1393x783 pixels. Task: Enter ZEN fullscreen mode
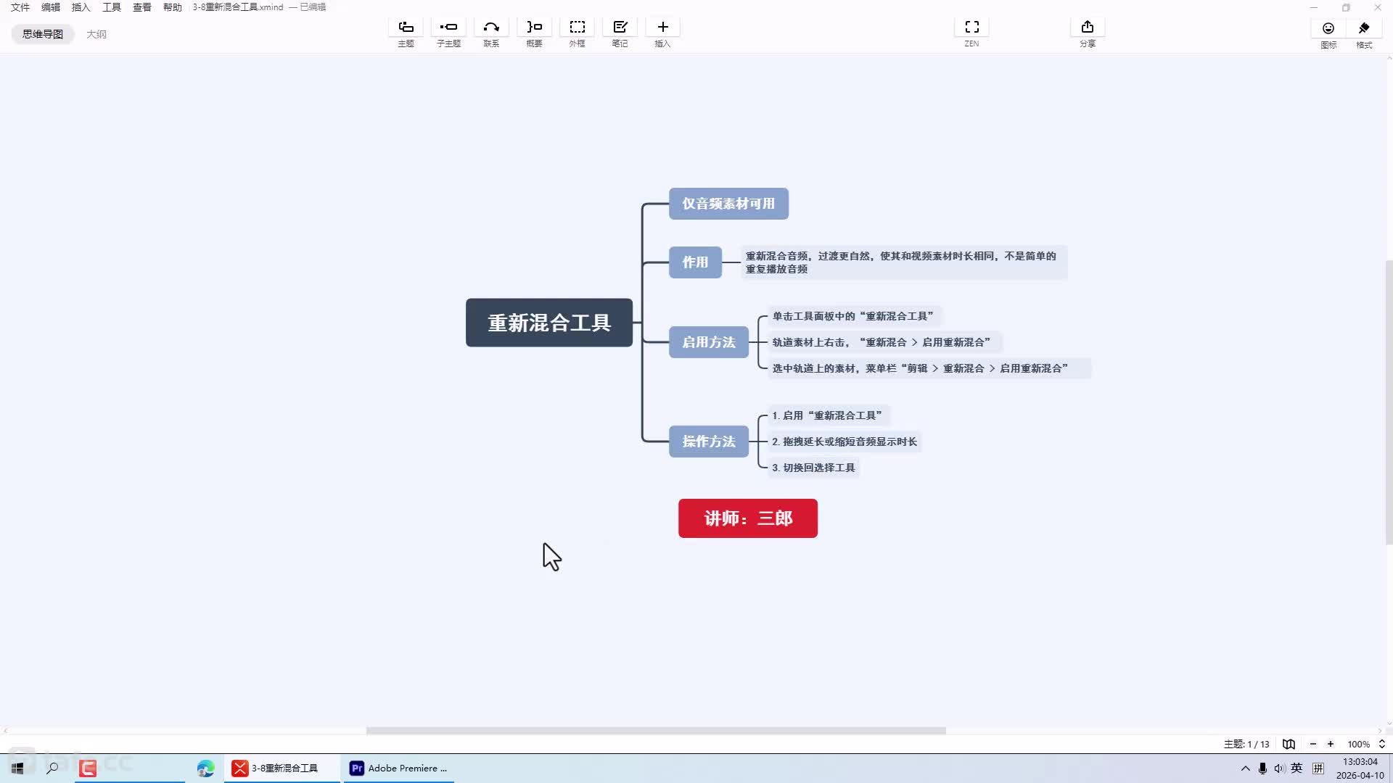tap(971, 33)
